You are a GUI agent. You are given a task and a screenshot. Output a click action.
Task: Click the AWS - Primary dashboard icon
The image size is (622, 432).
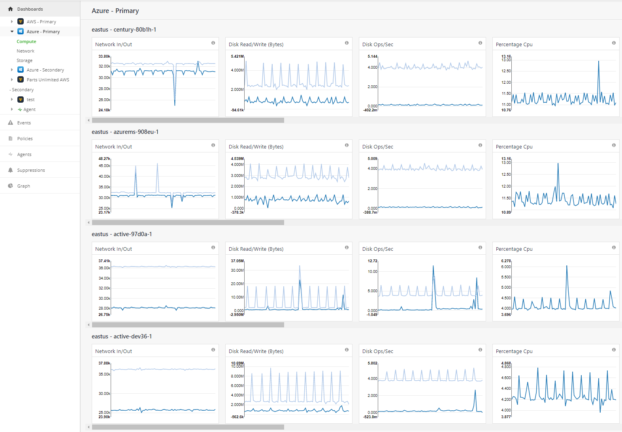click(21, 22)
